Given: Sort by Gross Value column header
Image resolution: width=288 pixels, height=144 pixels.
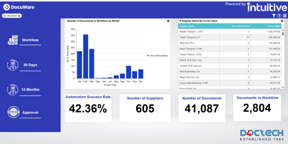Looking at the screenshot, I should click(266, 26).
